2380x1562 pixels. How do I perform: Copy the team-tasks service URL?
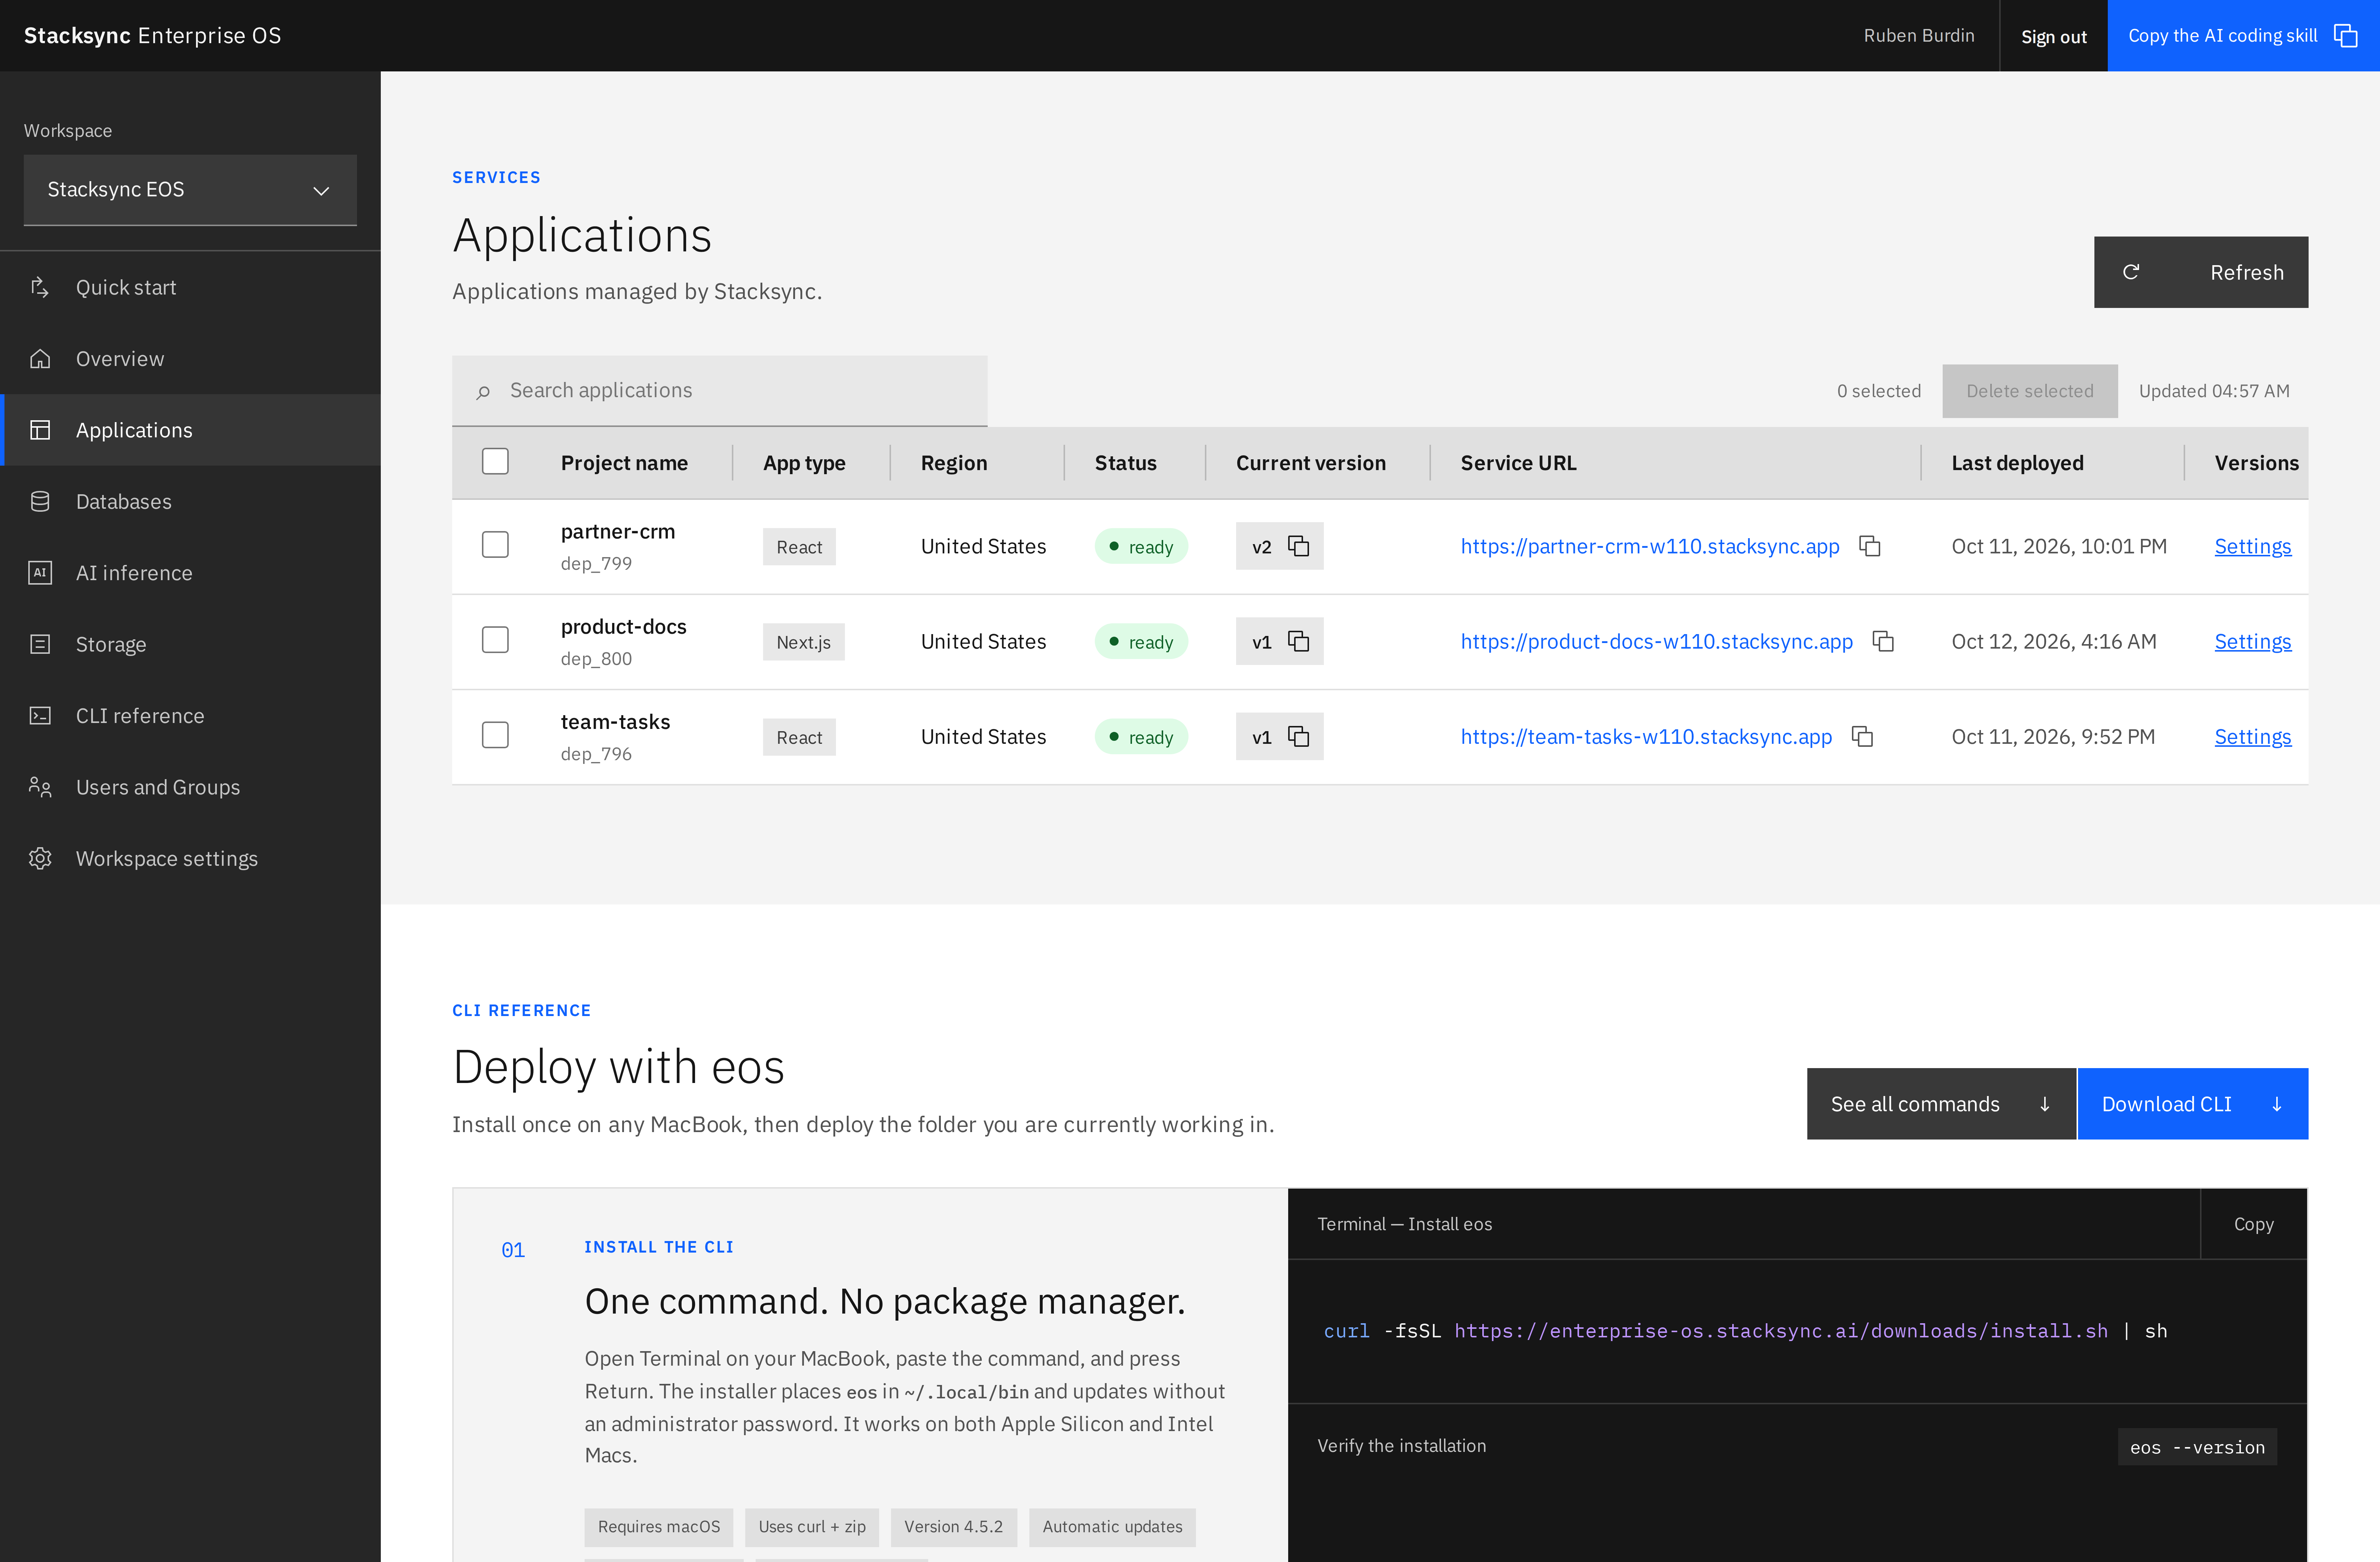tap(1862, 736)
